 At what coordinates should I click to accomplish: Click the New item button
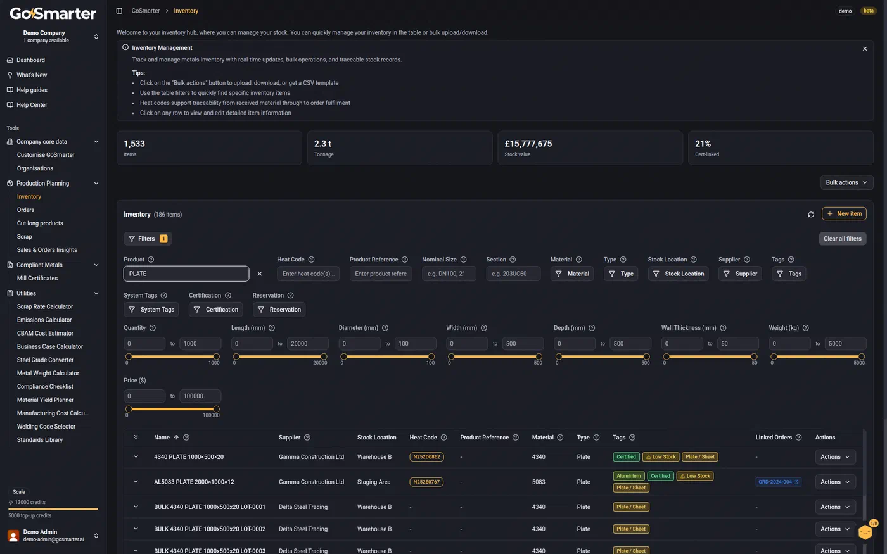(844, 214)
